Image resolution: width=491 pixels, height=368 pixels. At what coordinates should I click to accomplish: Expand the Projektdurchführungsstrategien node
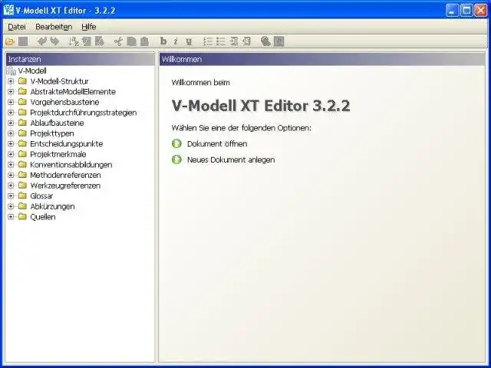coord(11,113)
